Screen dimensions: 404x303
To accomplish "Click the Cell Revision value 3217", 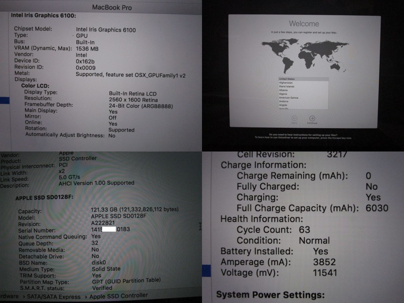I will 337,154.
